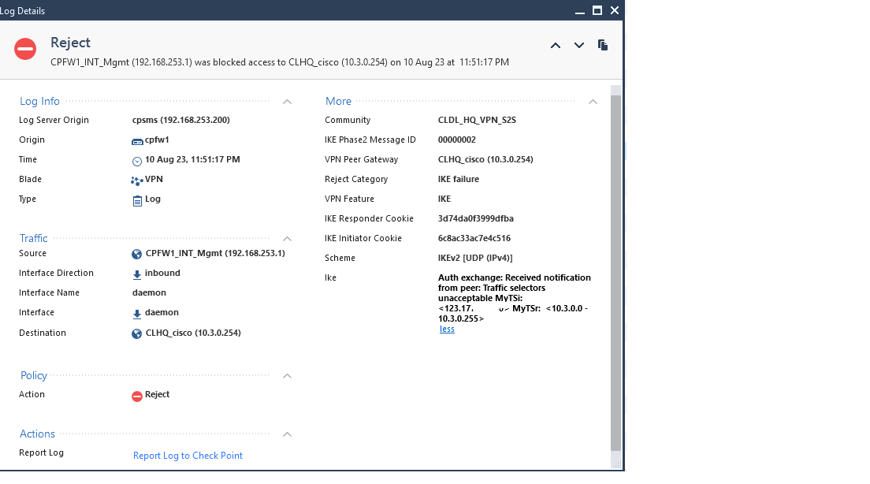
Task: Click the globe icon beside CPFW1_INT_Mgmt source
Action: pos(138,253)
